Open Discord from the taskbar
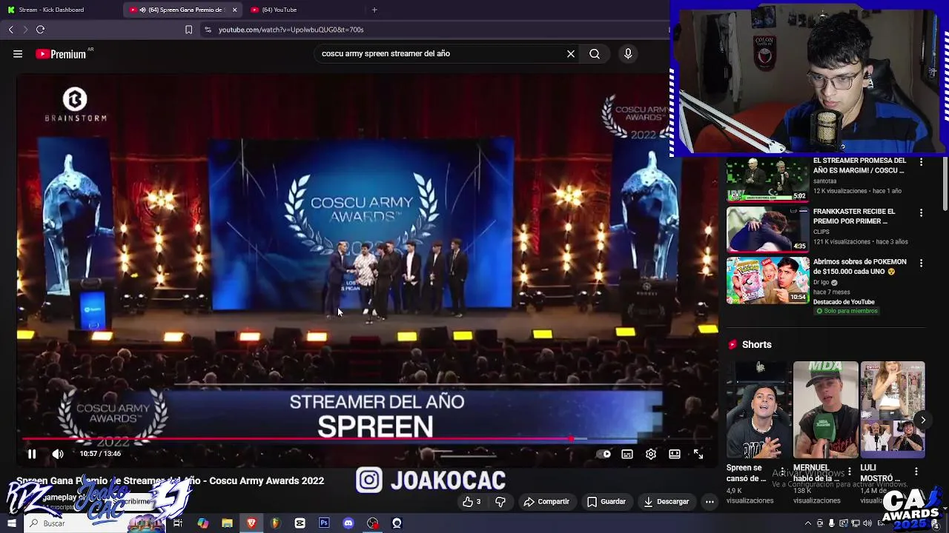The image size is (949, 533). coord(348,523)
